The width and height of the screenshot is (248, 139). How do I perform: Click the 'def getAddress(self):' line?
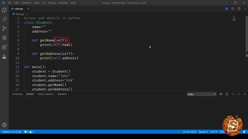pyautogui.click(x=53, y=54)
